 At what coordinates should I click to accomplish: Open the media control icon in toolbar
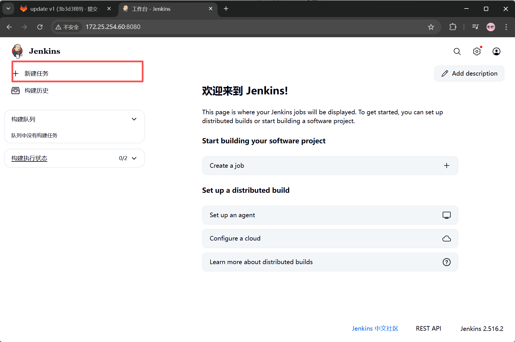tap(475, 27)
